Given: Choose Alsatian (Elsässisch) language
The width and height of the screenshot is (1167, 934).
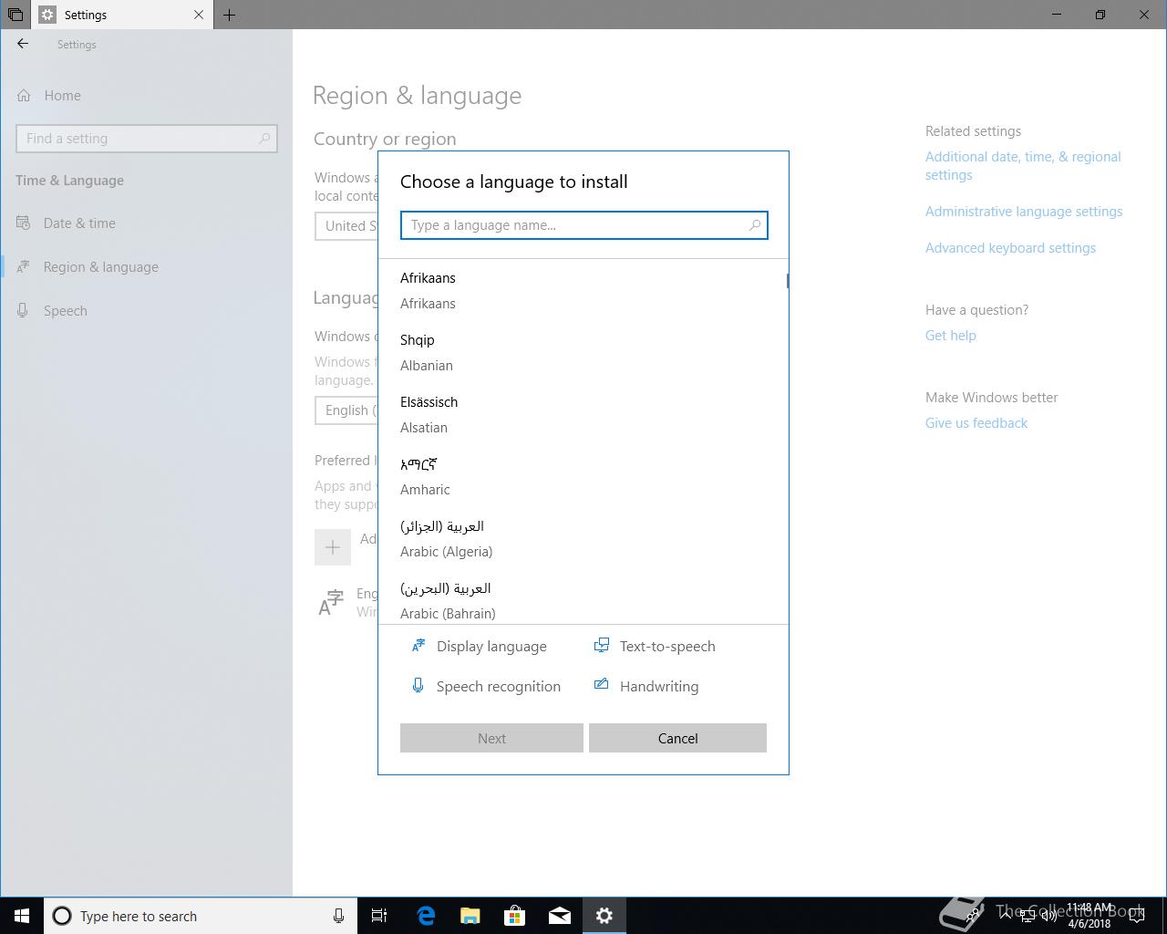Looking at the screenshot, I should point(582,414).
